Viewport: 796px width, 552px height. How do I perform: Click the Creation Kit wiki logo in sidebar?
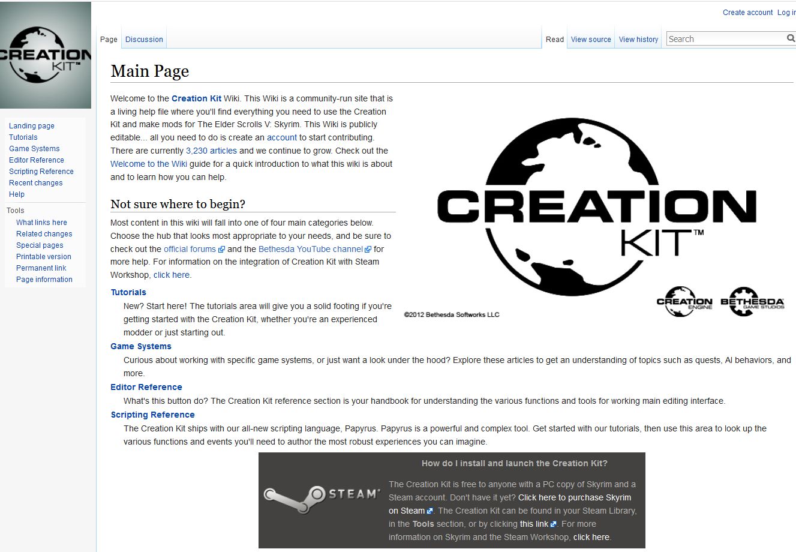(x=46, y=55)
